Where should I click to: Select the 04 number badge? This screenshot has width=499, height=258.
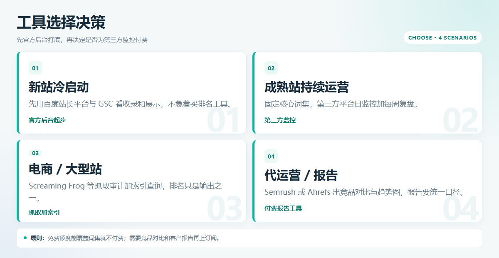271,156
